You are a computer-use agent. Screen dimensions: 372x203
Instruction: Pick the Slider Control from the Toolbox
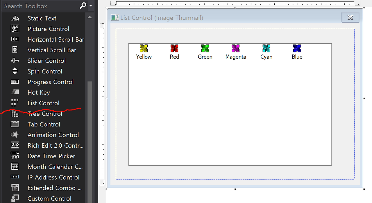point(46,61)
